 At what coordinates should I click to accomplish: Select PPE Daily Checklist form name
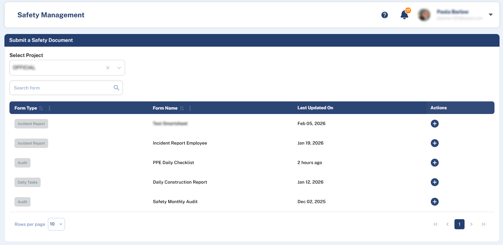(173, 162)
